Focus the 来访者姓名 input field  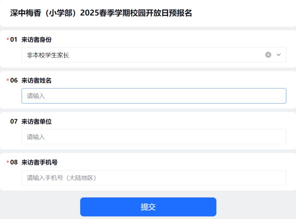pos(154,96)
